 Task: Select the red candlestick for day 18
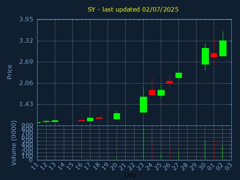(99, 118)
